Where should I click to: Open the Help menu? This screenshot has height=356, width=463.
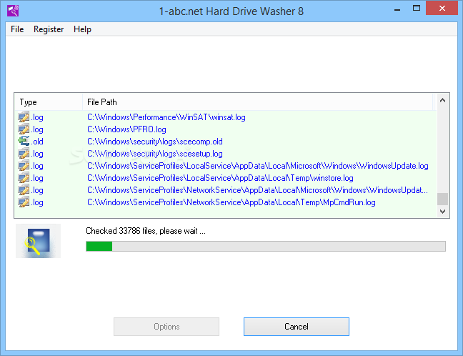click(x=82, y=29)
